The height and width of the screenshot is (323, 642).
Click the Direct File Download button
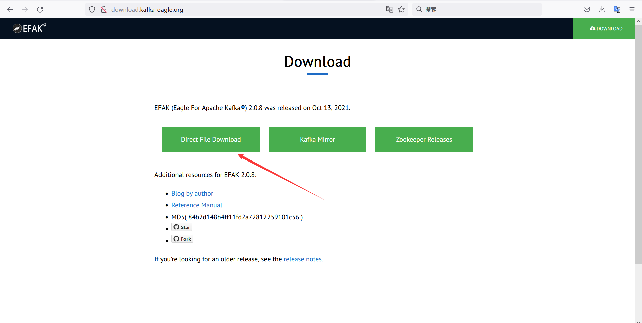coord(211,139)
